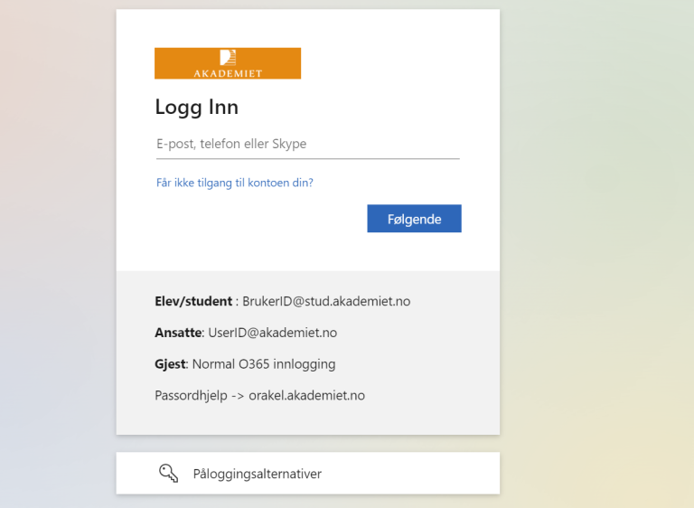Click the 'Elev/student' bold label
The image size is (694, 508).
[x=194, y=301]
